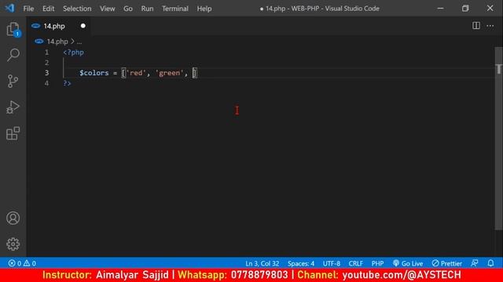Select encoding UTF-8 in status bar
Screen dimensions: 503x282
point(332,263)
